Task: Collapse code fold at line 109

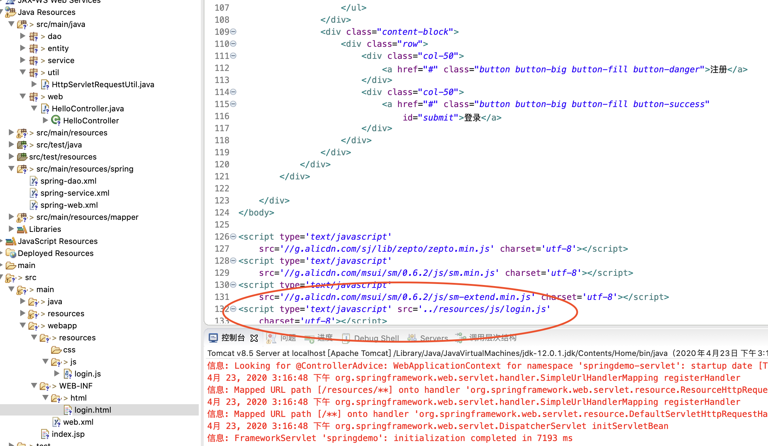Action: click(233, 32)
